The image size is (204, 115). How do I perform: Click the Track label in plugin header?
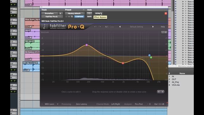coord(44,10)
